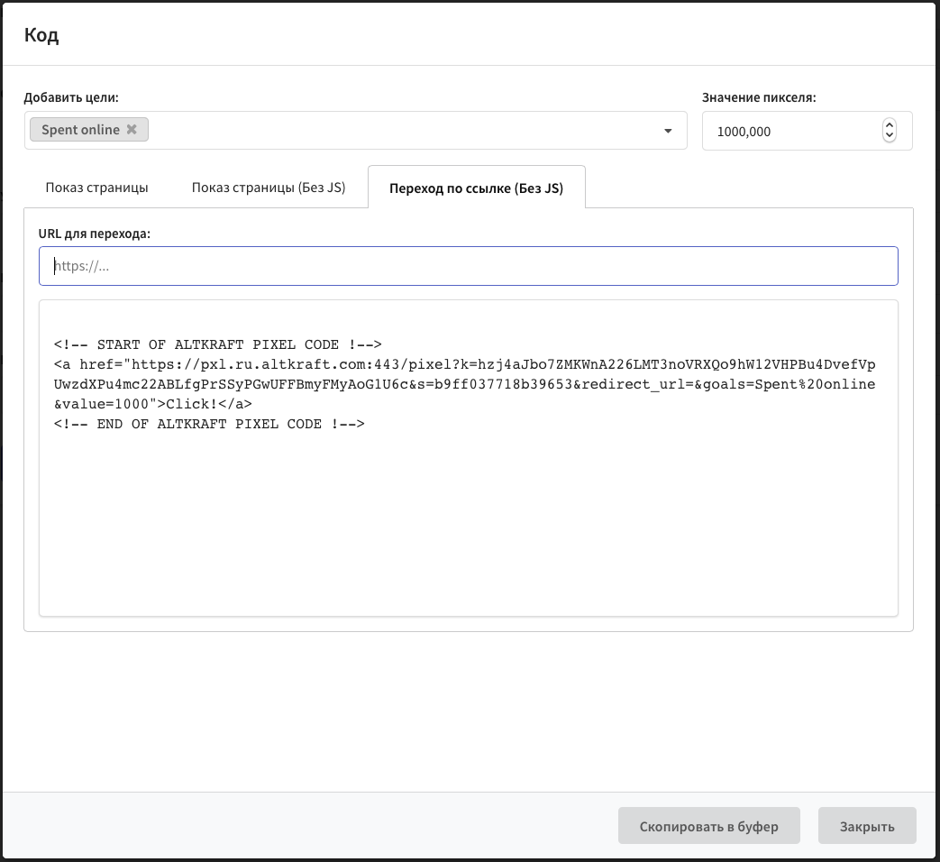Click the END OF ALTKRAFT PIXEL CODE line
Viewport: 940px width, 862px height.
[x=209, y=424]
